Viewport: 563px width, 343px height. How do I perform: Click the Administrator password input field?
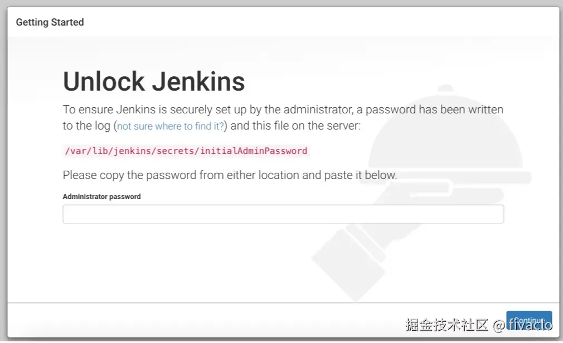[x=283, y=214]
